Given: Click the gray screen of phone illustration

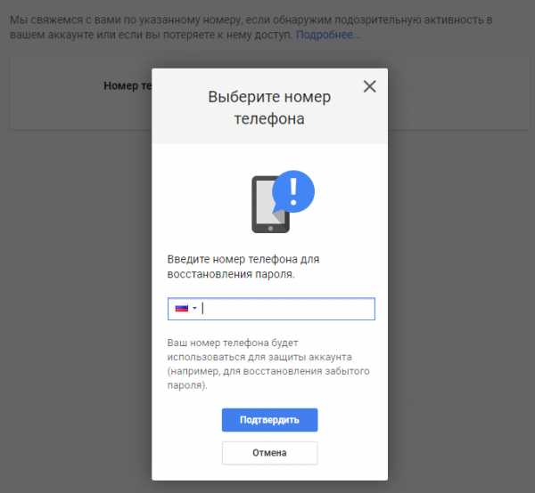Looking at the screenshot, I should pyautogui.click(x=267, y=201).
